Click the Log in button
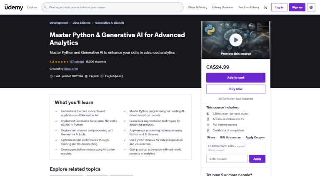The height and width of the screenshot is (176, 320). coord(279,8)
